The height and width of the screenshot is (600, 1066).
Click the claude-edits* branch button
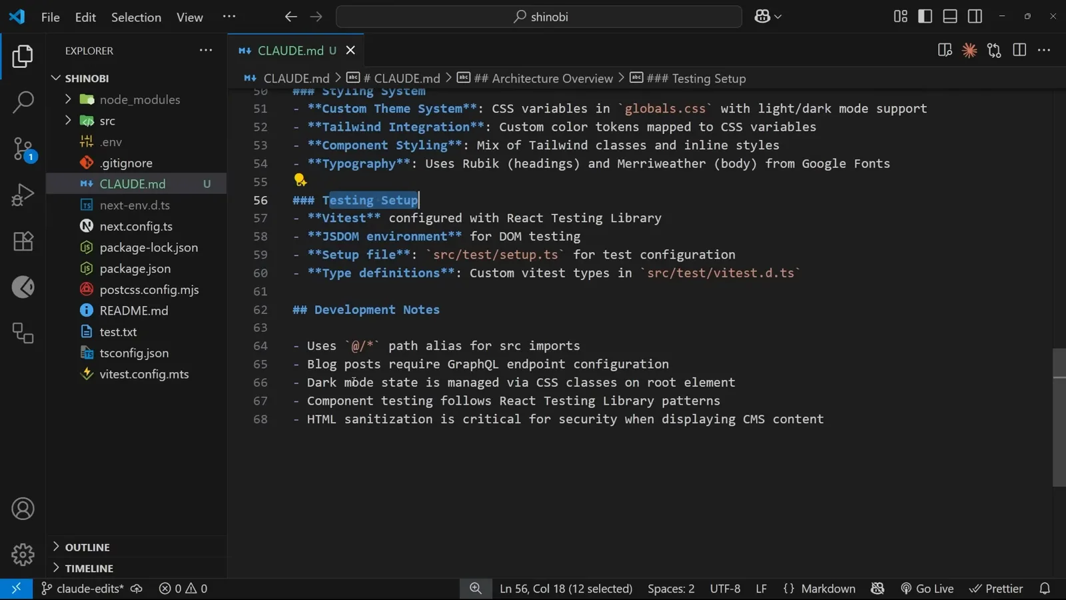coord(83,589)
